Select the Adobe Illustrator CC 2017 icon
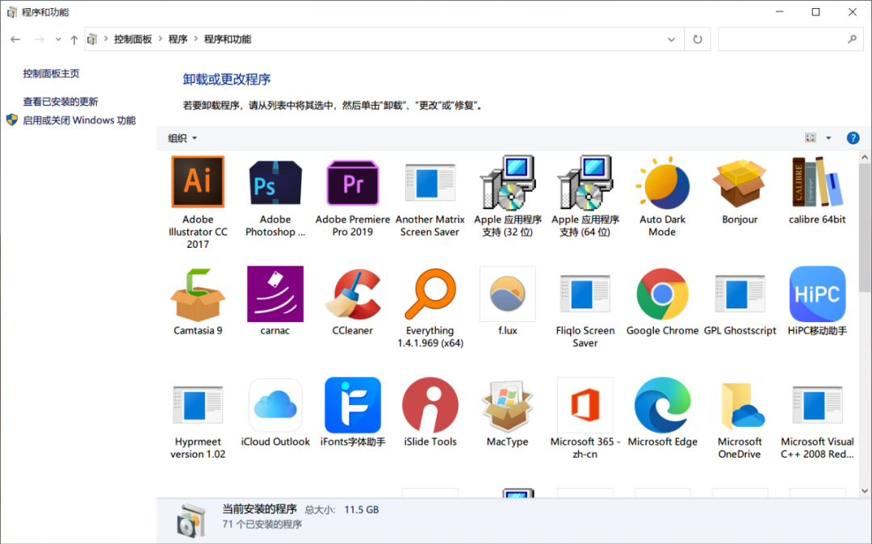The image size is (872, 544). point(198,182)
